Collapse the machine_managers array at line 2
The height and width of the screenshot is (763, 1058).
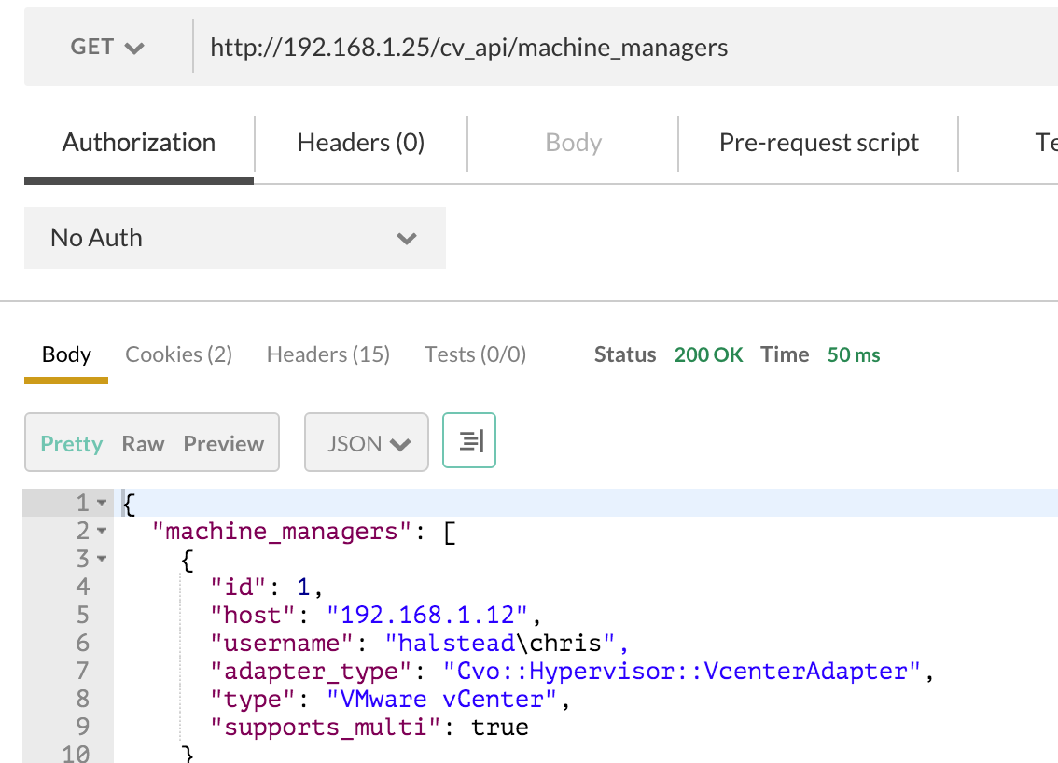[102, 532]
